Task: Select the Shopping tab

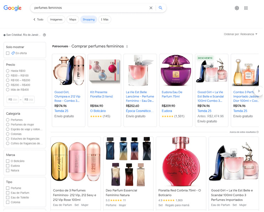Action: coord(88,20)
